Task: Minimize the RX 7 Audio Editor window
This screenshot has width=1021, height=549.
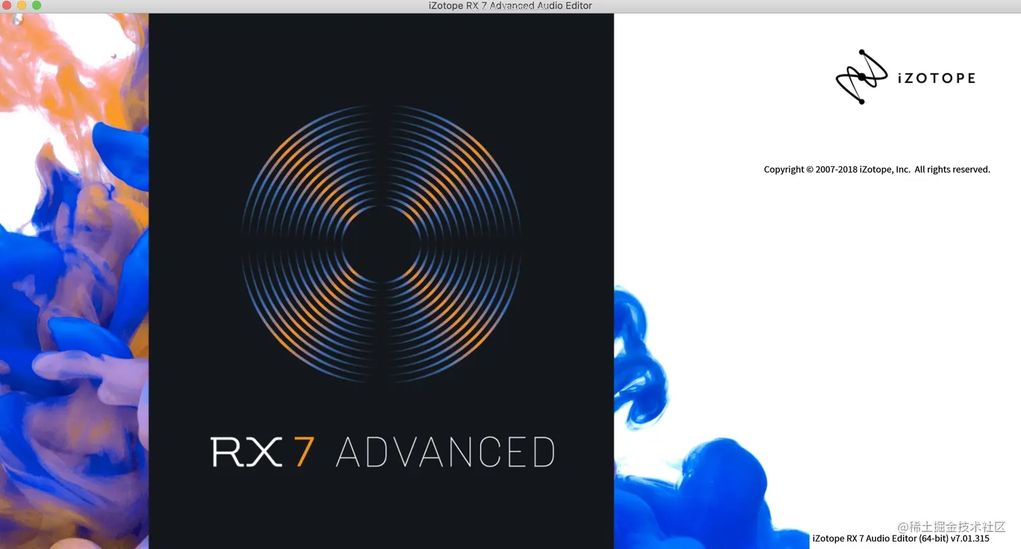Action: pos(21,5)
